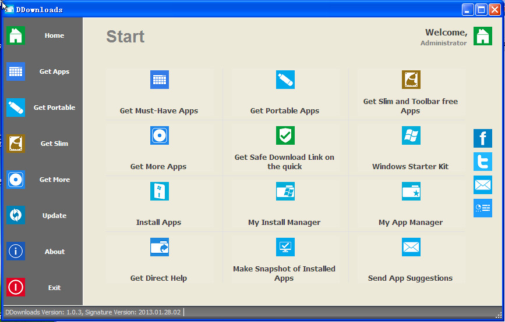Click the Start page heading
This screenshot has width=505, height=322.
(x=125, y=36)
